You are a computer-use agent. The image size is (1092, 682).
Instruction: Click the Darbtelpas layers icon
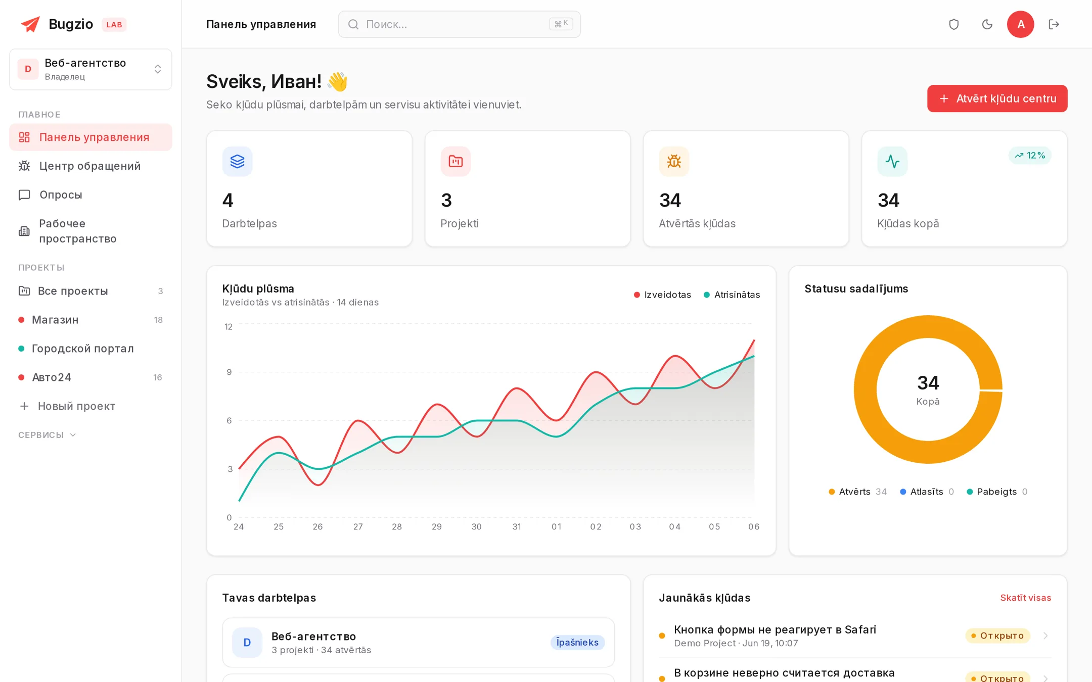pos(237,161)
